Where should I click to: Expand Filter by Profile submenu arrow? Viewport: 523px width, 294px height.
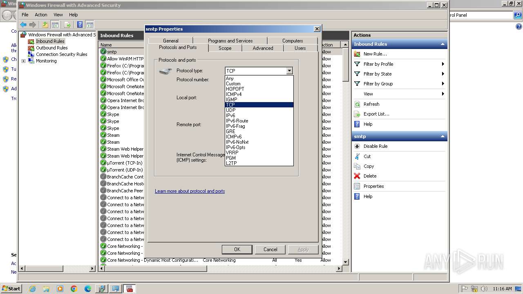pos(443,64)
